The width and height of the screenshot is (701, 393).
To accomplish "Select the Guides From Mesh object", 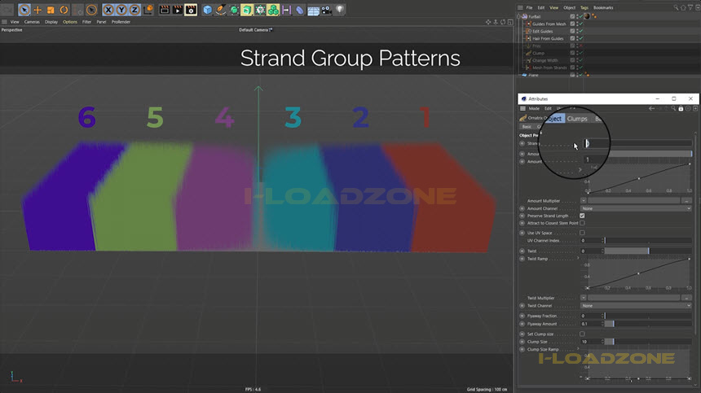I will pos(549,24).
